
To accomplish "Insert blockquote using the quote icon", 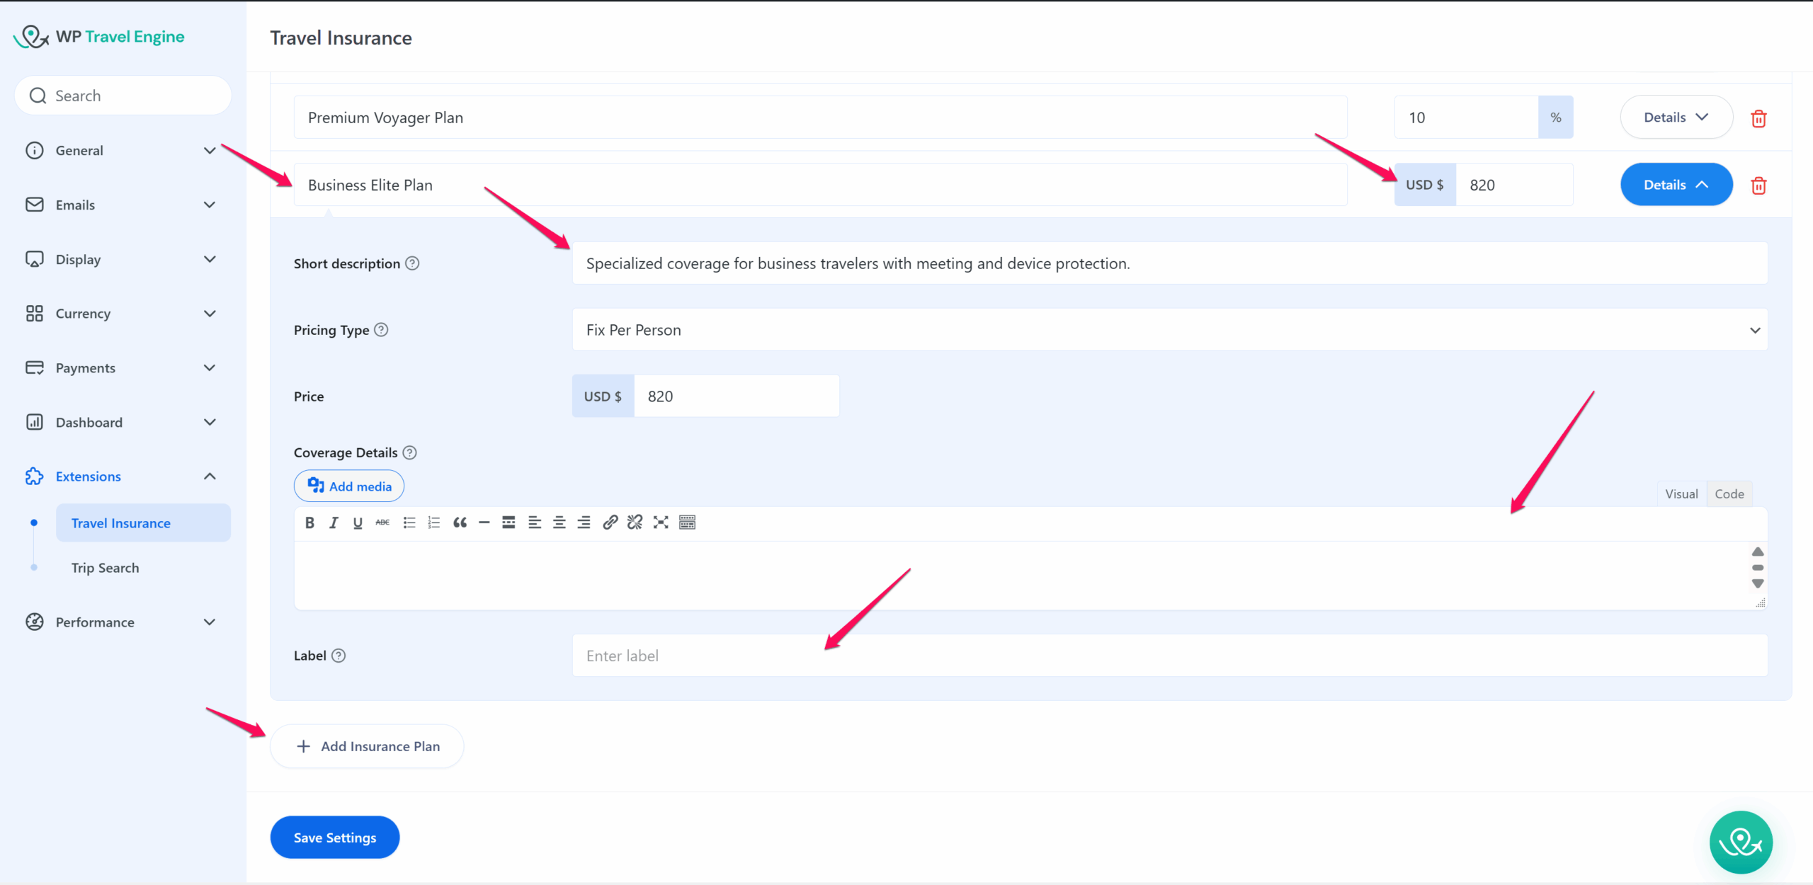I will pos(460,523).
